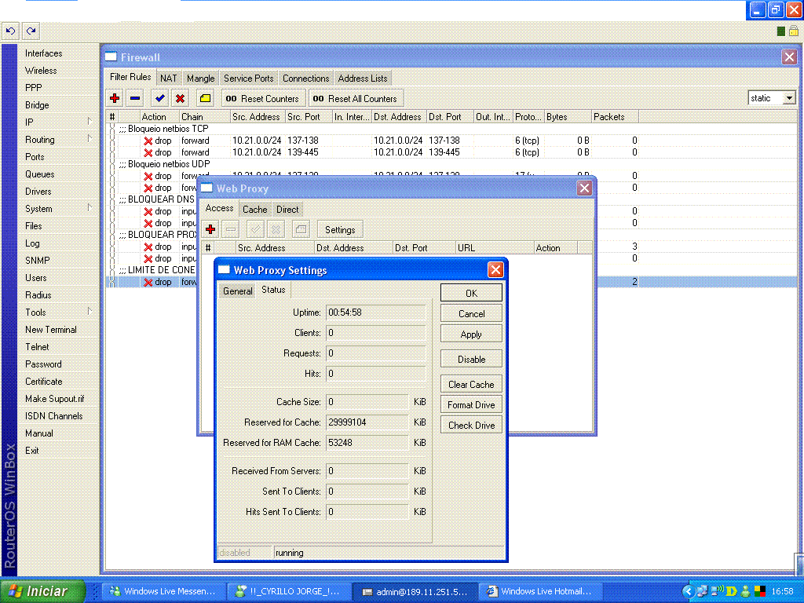
Task: Click Reset Counters button
Action: click(x=264, y=98)
